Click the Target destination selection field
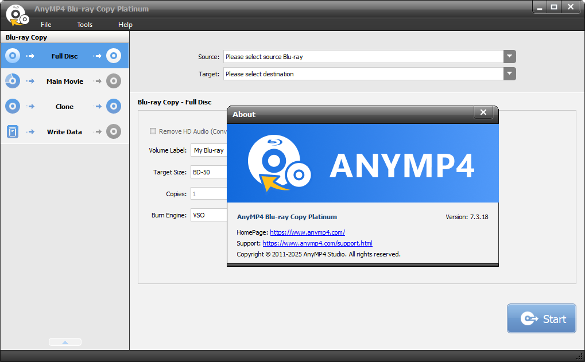585x362 pixels. [363, 74]
